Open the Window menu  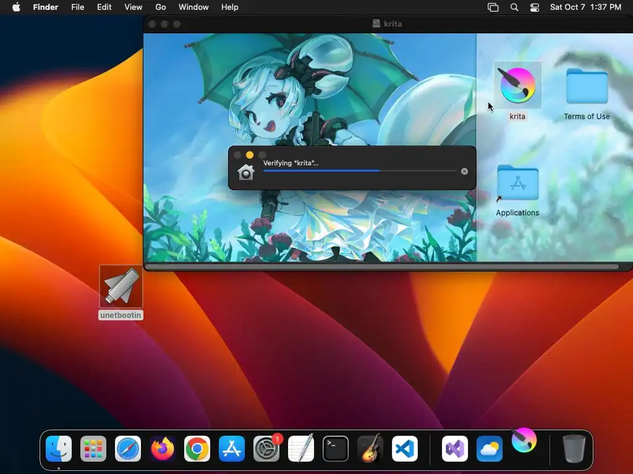(193, 7)
